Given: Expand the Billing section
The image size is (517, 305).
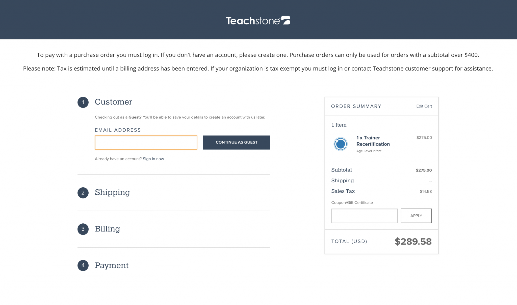Looking at the screenshot, I should (x=107, y=229).
